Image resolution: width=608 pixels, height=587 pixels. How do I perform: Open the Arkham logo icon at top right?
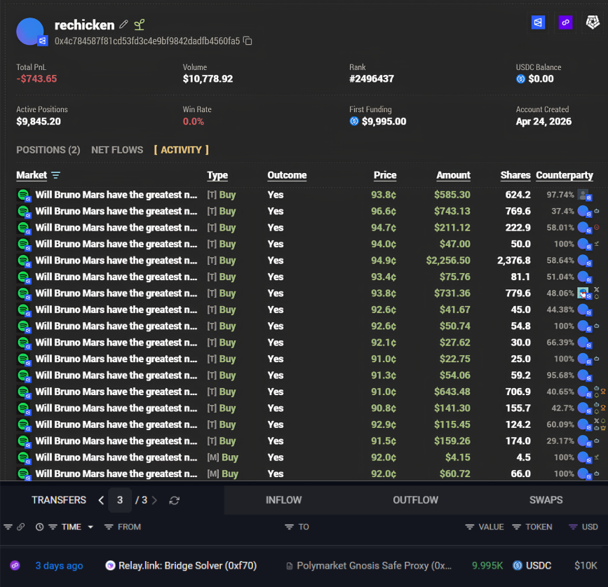click(593, 22)
